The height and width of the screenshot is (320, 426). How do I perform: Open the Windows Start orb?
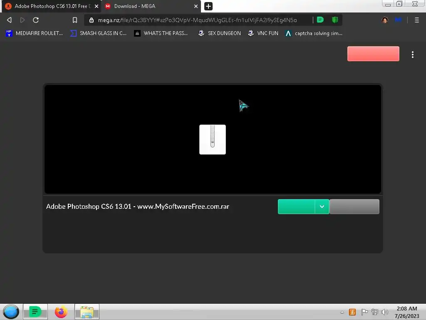pyautogui.click(x=11, y=312)
